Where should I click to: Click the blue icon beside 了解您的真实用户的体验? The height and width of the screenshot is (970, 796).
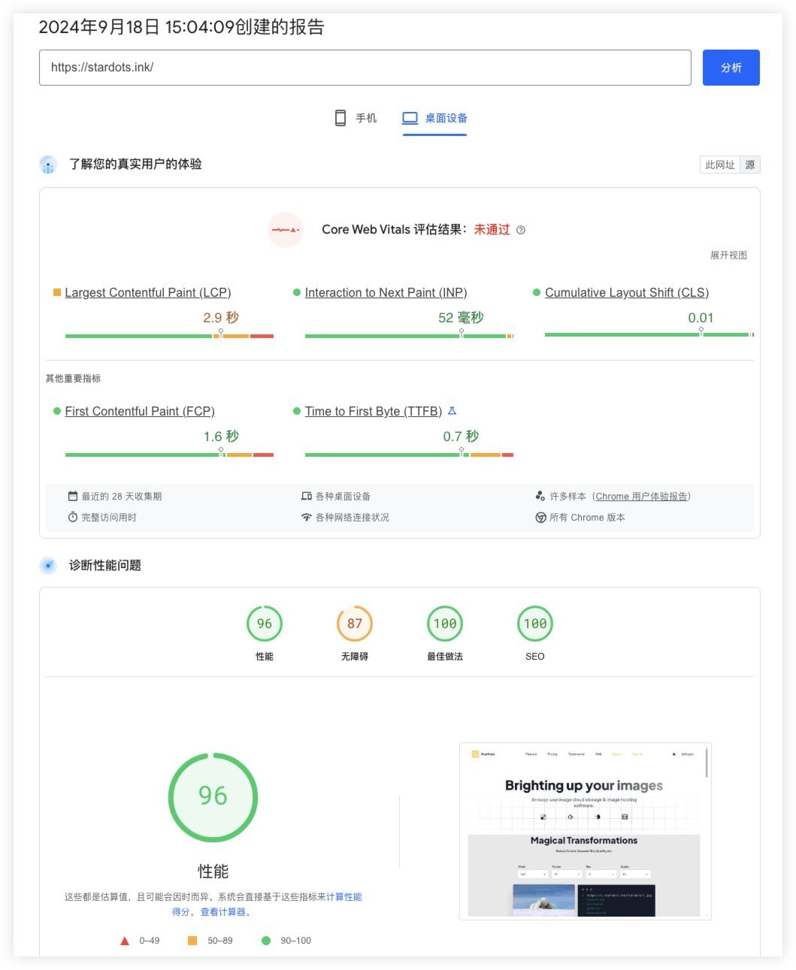[x=48, y=164]
